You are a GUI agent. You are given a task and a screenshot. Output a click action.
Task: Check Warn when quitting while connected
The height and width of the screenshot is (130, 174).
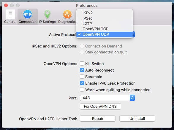click(x=82, y=90)
